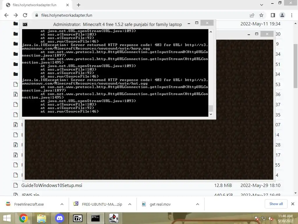Go forward in Chrome browser history
The width and height of the screenshot is (298, 224).
tap(16, 15)
